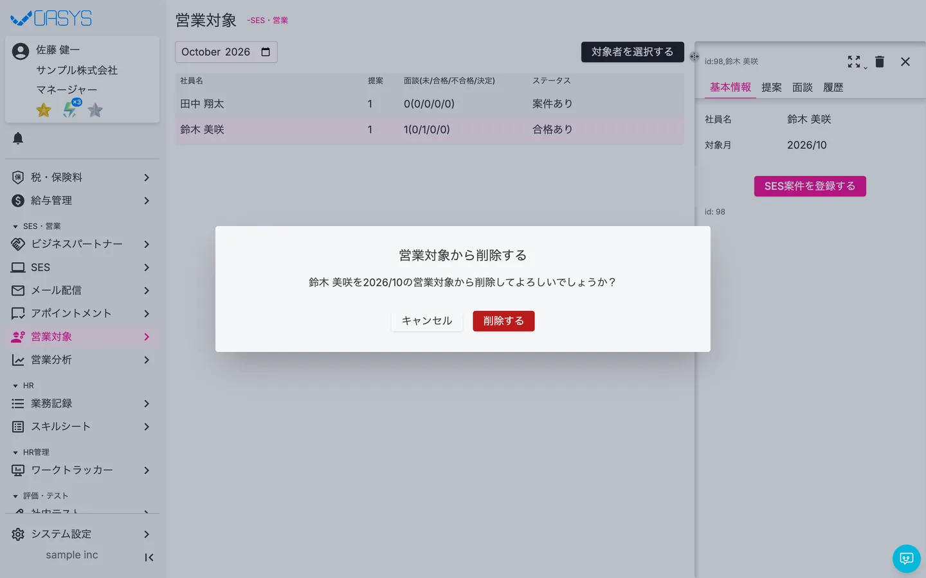Open the user profile avatar icon
The height and width of the screenshot is (578, 926).
click(x=21, y=51)
